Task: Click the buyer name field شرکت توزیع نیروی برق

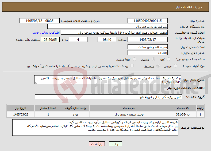Action: 108,26
